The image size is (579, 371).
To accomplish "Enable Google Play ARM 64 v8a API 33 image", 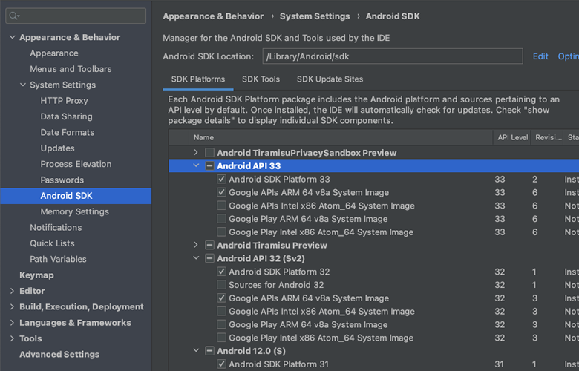I will (x=221, y=219).
